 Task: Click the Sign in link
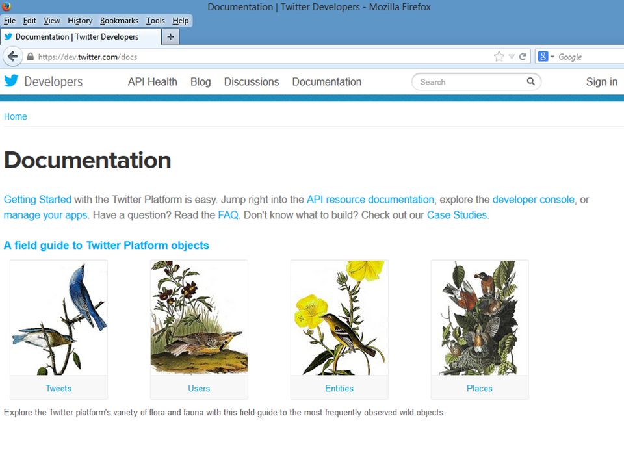pyautogui.click(x=602, y=82)
